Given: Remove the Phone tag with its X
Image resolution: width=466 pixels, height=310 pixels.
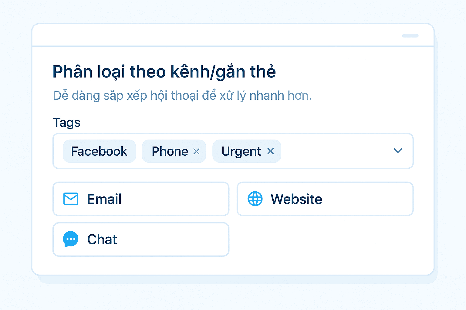Looking at the screenshot, I should (196, 151).
